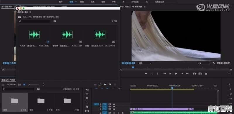Click the timeline playhead marker
The width and height of the screenshot is (234, 114).
tap(172, 88)
